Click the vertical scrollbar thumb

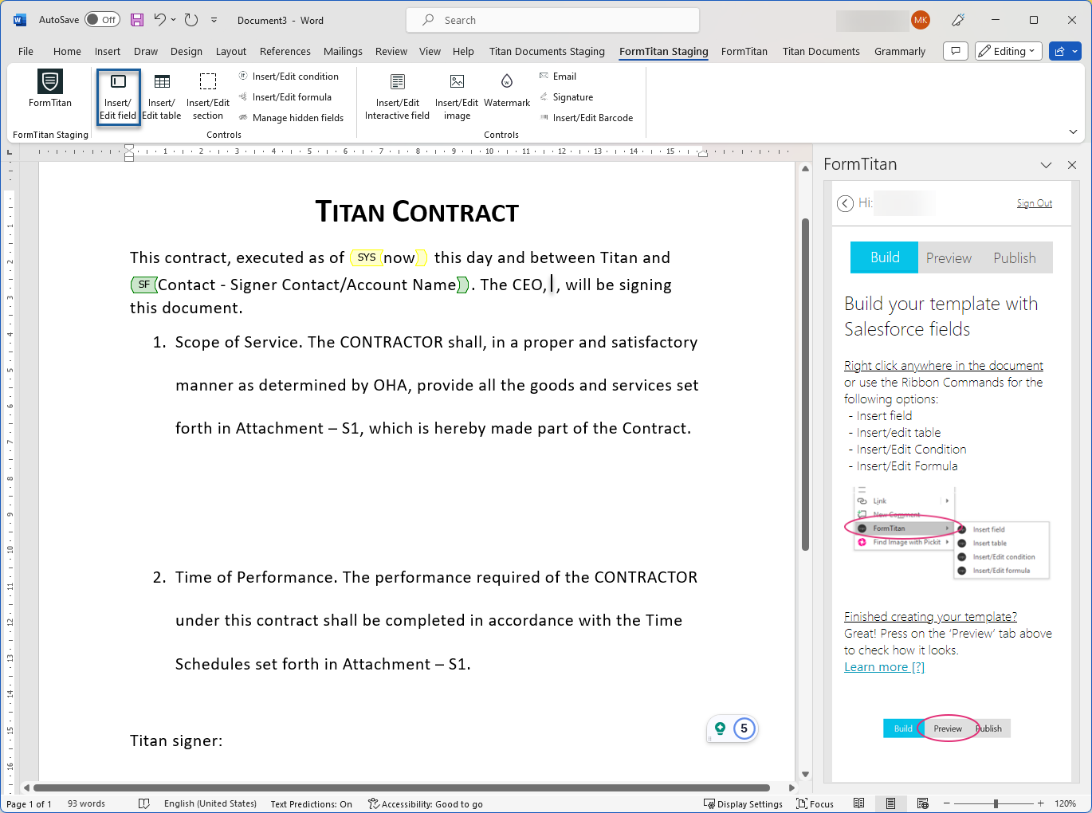point(805,384)
